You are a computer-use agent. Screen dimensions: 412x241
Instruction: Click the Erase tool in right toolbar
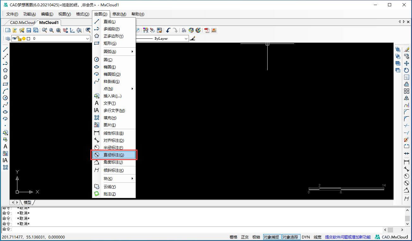407,49
